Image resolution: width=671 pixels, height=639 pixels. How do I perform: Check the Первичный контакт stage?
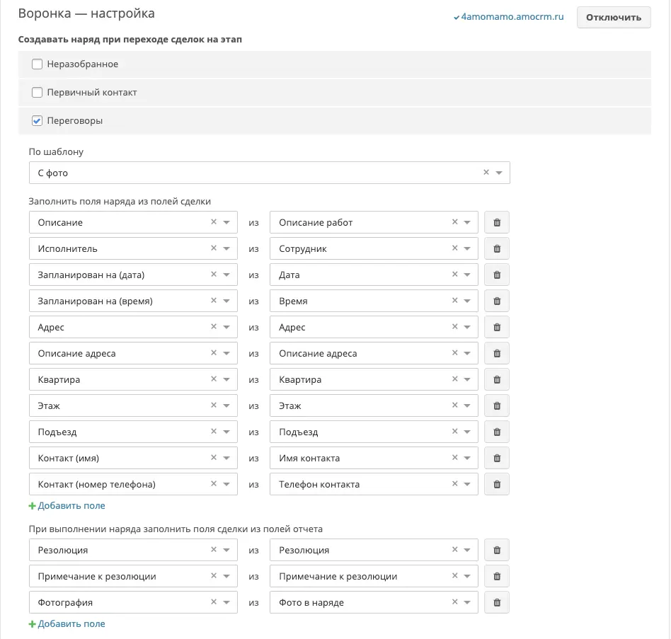[x=38, y=93]
